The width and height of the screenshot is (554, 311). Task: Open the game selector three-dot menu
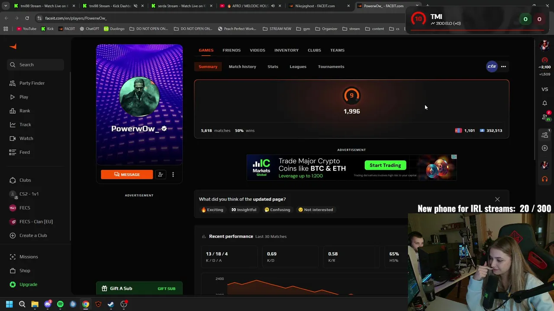[x=503, y=67]
